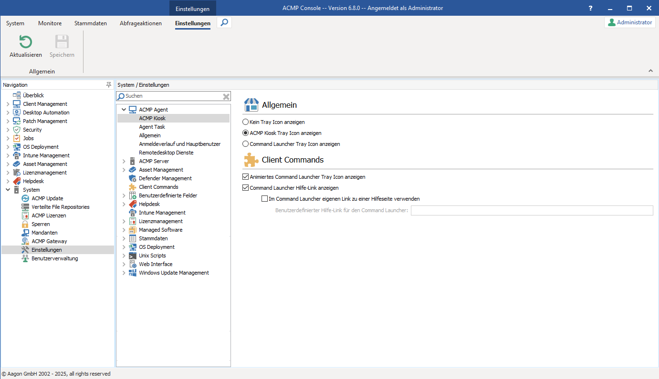Viewport: 659px width, 379px height.
Task: Switch to the Monitore ribbon tab
Action: (x=50, y=23)
